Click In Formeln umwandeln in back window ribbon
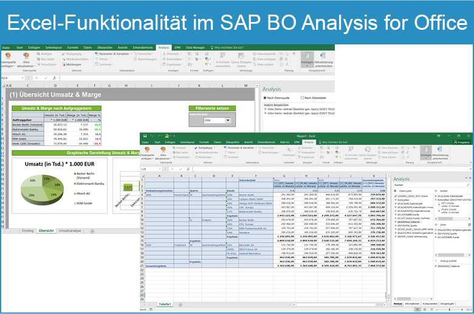This screenshot has width=474, height=314. click(x=223, y=60)
